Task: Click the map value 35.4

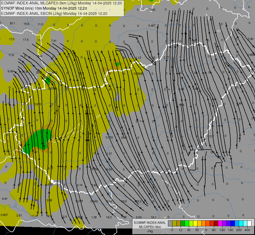Action: point(25,72)
